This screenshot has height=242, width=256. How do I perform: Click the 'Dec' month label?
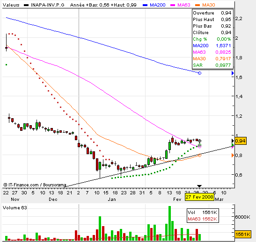53,199
